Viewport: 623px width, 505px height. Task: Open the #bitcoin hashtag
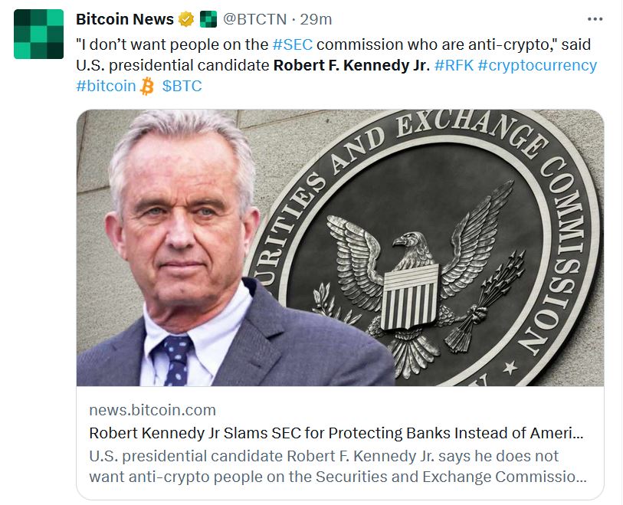(x=106, y=86)
